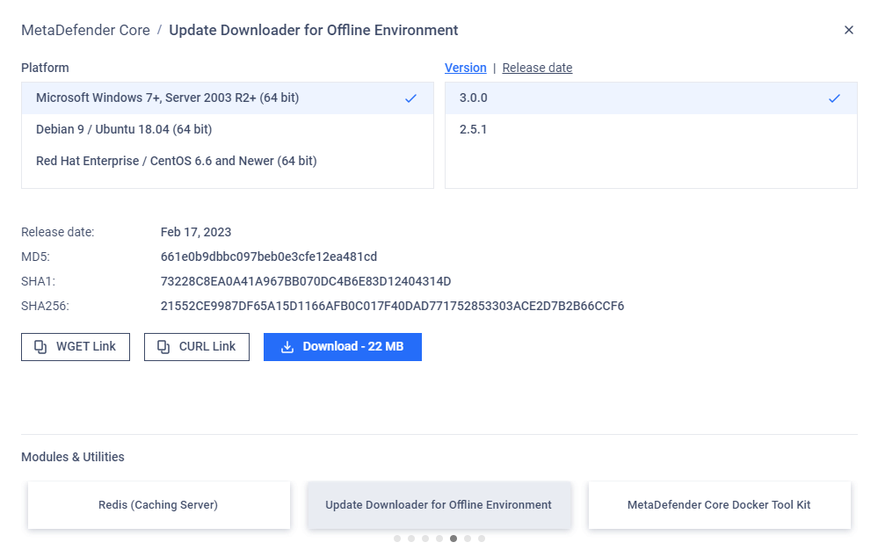
Task: Go to fourth carousel page dot
Action: 439,539
